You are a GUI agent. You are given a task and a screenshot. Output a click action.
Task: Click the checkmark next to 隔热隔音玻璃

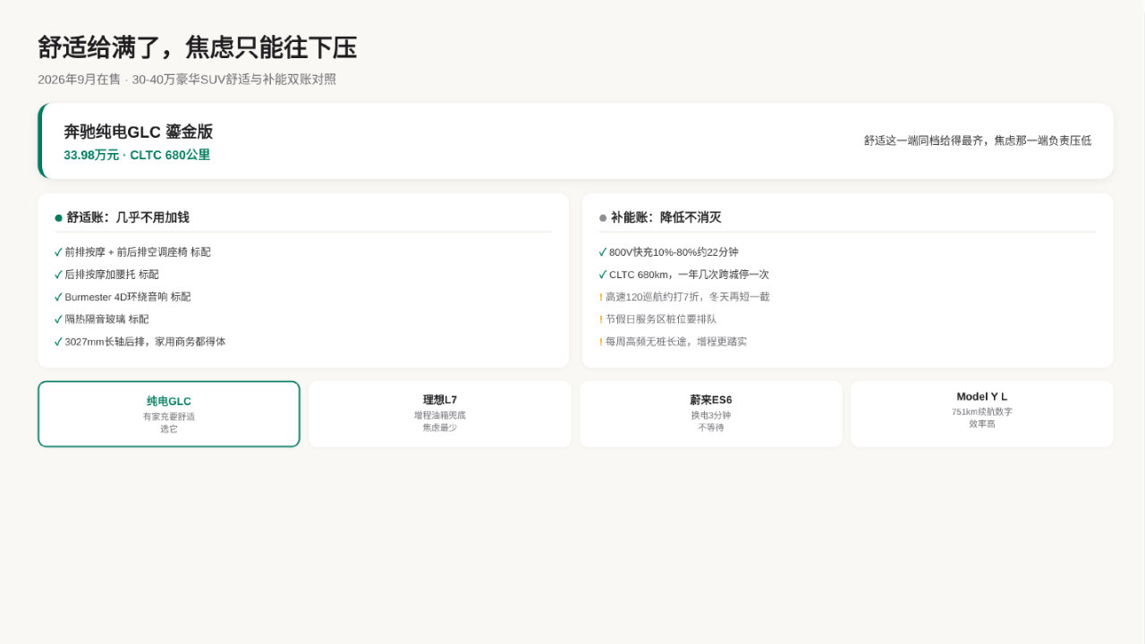pos(58,319)
